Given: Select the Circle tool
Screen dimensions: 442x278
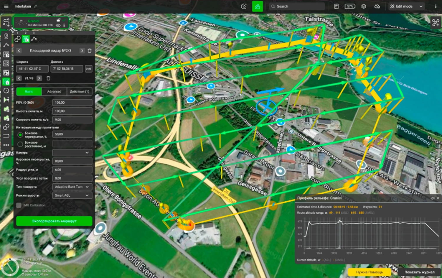Looking at the screenshot, I should pyautogui.click(x=6, y=91).
